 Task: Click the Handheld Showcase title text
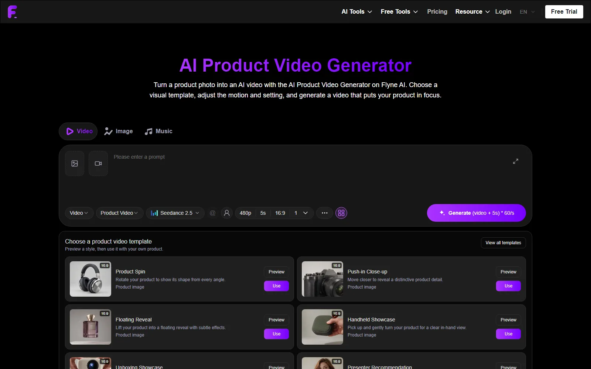pyautogui.click(x=371, y=320)
